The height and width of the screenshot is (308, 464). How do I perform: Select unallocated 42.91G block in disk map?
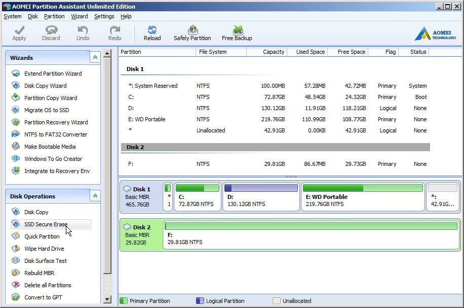443,197
